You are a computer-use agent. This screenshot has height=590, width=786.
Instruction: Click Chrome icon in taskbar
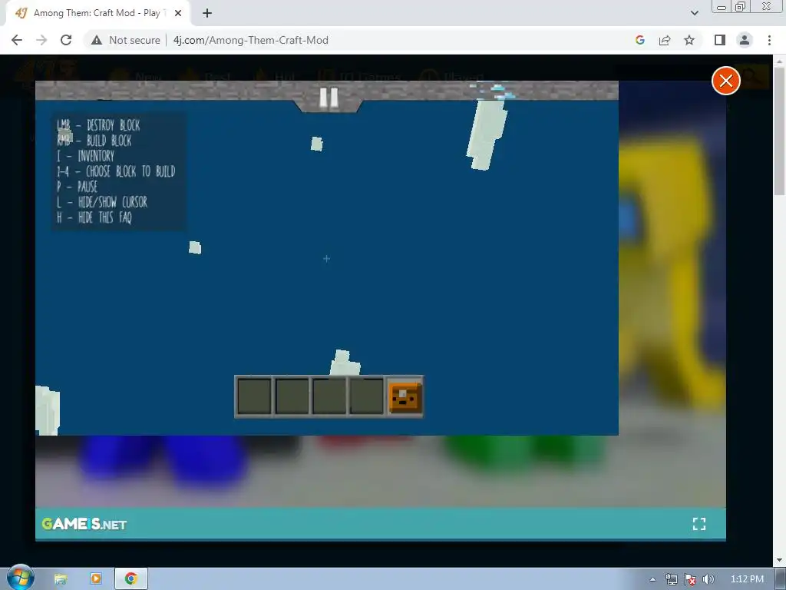coord(130,579)
